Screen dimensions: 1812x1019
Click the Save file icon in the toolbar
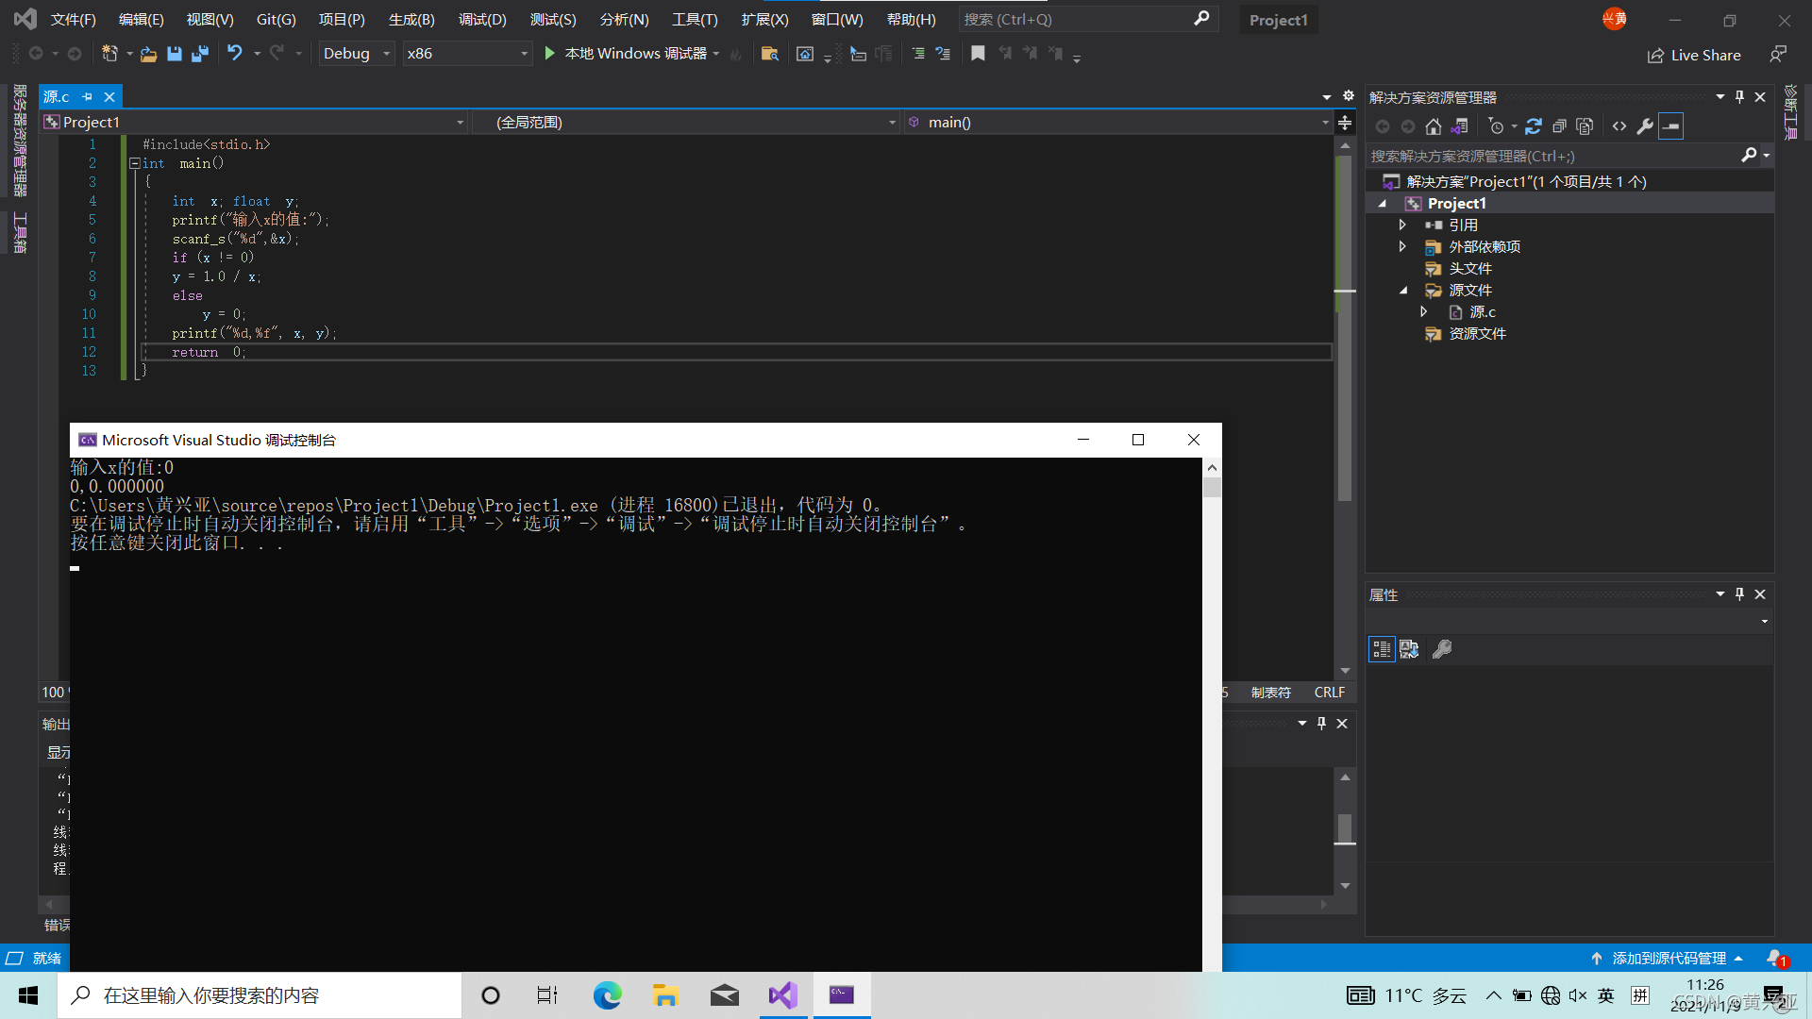[175, 54]
